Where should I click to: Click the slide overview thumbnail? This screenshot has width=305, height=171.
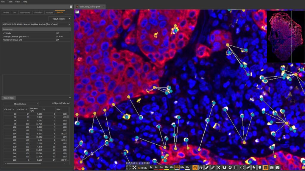click(286, 37)
